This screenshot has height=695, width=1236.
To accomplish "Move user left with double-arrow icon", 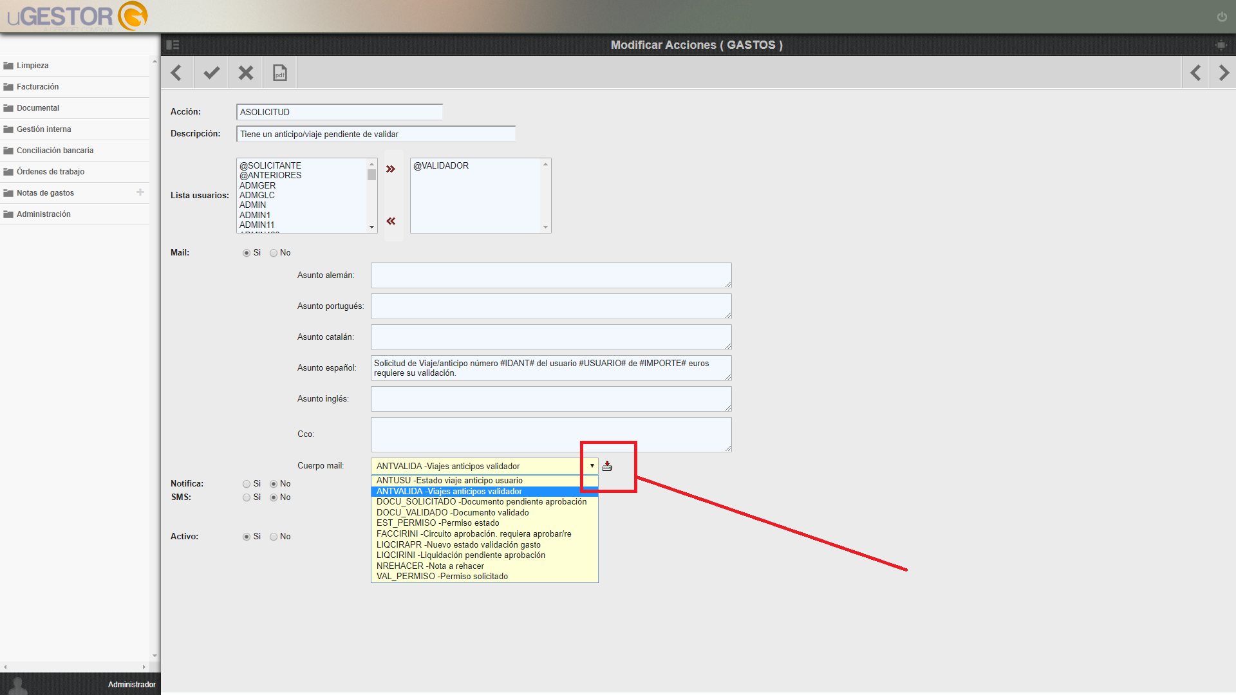I will click(391, 221).
